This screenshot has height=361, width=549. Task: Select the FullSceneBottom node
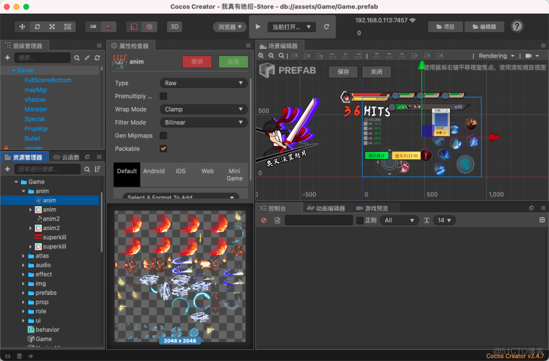point(48,80)
